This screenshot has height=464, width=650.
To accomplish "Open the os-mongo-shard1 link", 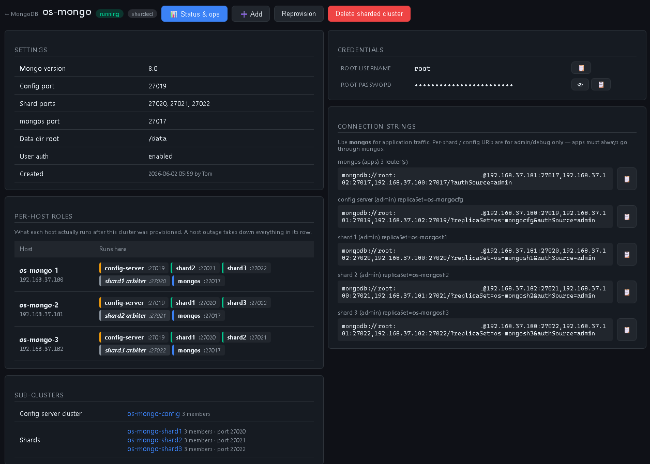I will click(155, 431).
